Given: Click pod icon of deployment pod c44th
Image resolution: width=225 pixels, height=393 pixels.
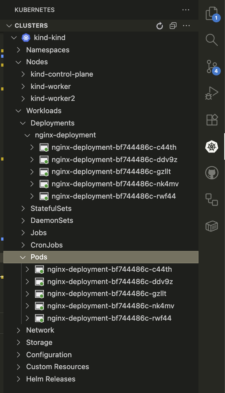Looking at the screenshot, I should click(44, 147).
